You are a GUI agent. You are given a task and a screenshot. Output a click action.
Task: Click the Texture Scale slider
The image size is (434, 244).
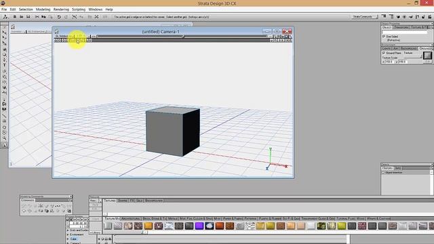[x=412, y=58]
